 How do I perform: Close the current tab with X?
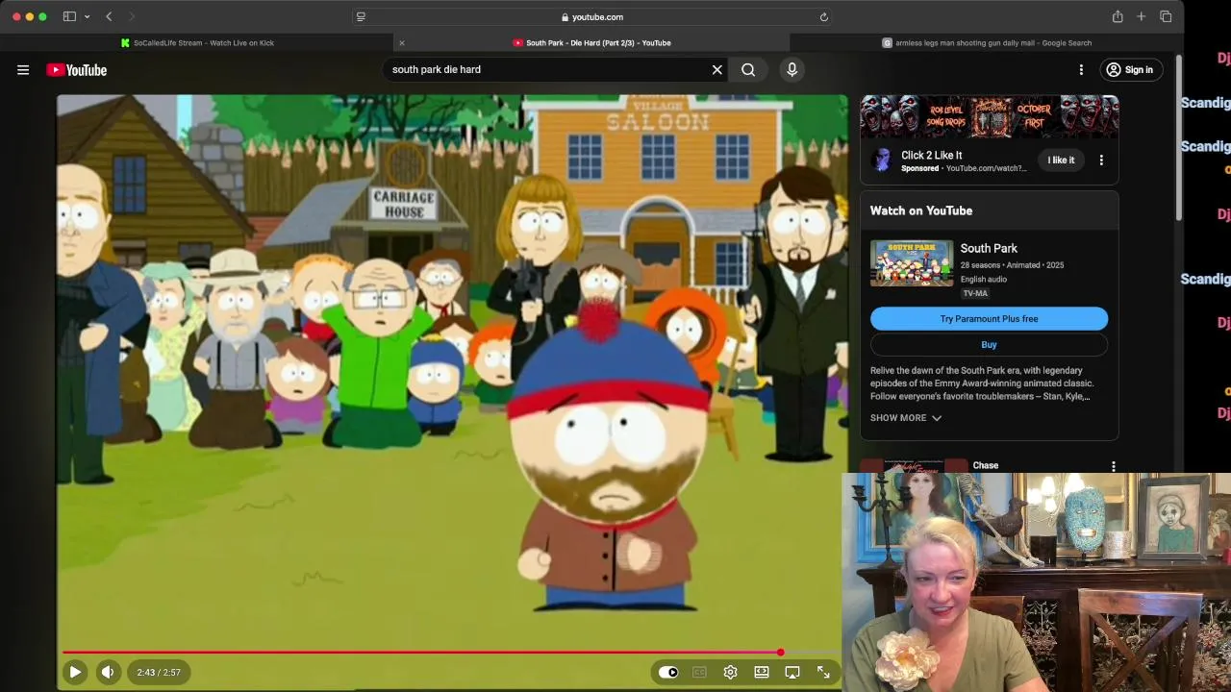click(x=401, y=42)
